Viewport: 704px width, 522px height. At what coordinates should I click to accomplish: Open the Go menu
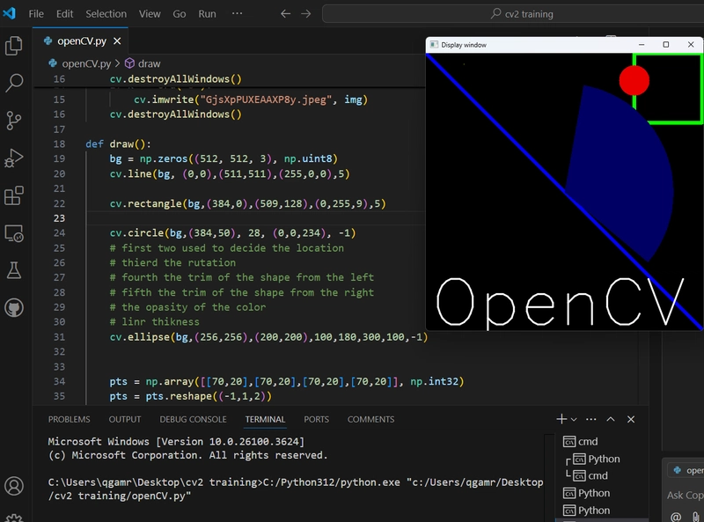180,14
